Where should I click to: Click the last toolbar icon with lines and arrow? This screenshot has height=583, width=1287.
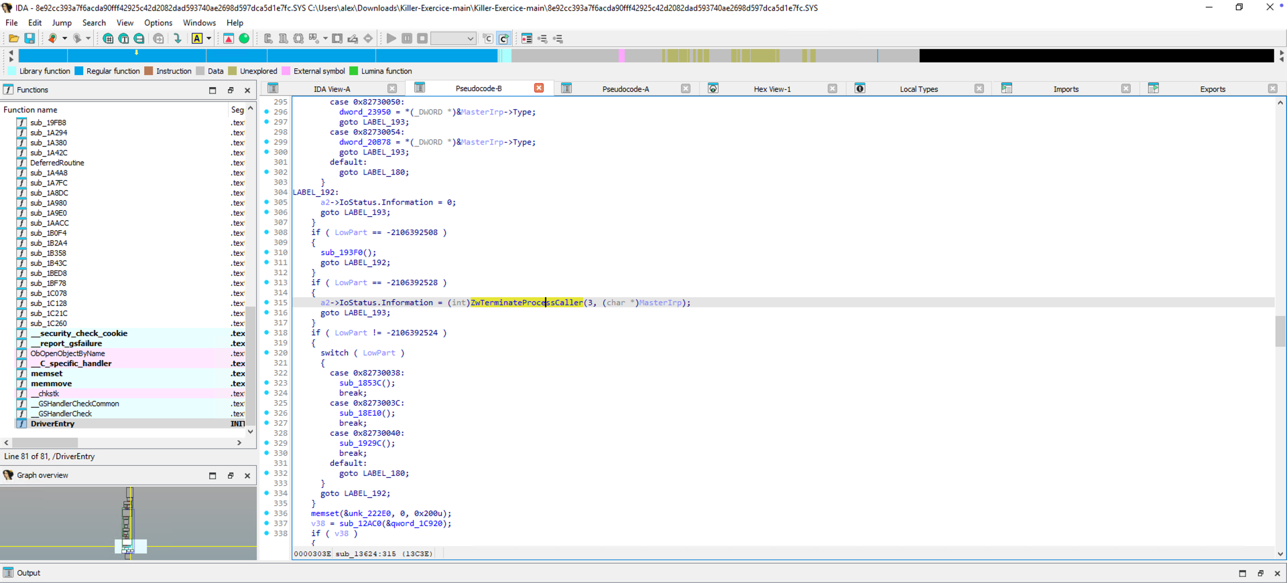558,39
